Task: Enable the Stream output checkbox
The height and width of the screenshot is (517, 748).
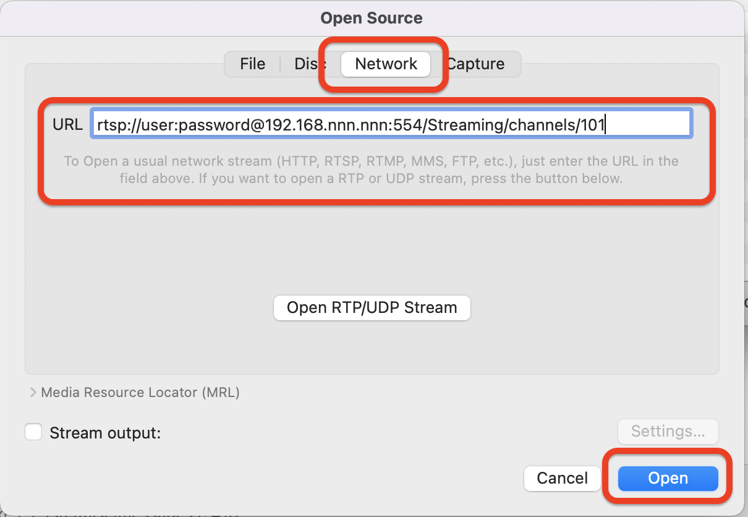Action: point(33,432)
